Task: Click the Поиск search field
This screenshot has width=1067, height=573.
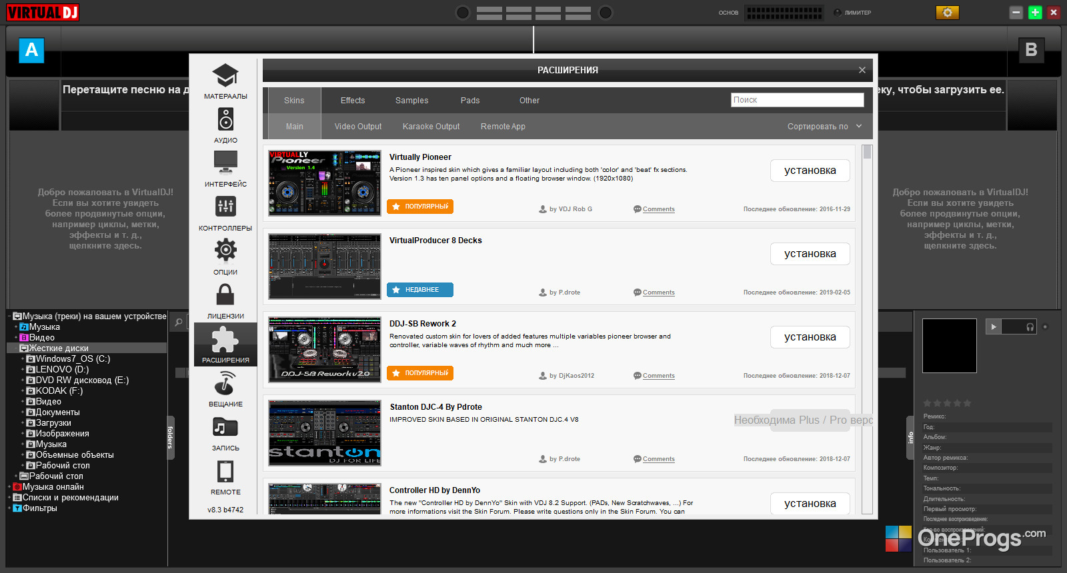Action: [x=798, y=100]
